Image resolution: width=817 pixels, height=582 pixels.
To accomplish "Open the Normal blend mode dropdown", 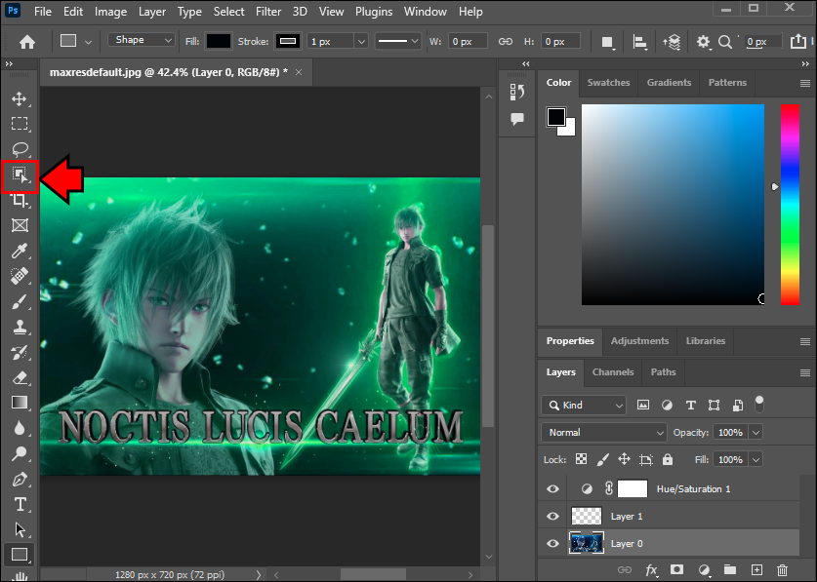I will pyautogui.click(x=603, y=432).
